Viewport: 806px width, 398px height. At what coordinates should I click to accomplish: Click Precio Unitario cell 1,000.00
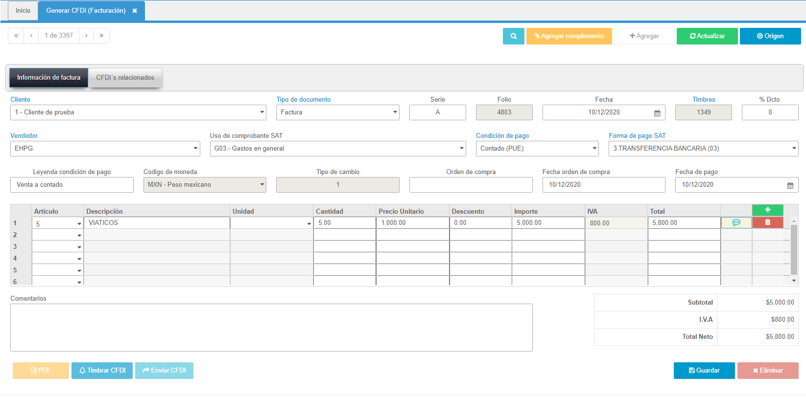click(413, 223)
